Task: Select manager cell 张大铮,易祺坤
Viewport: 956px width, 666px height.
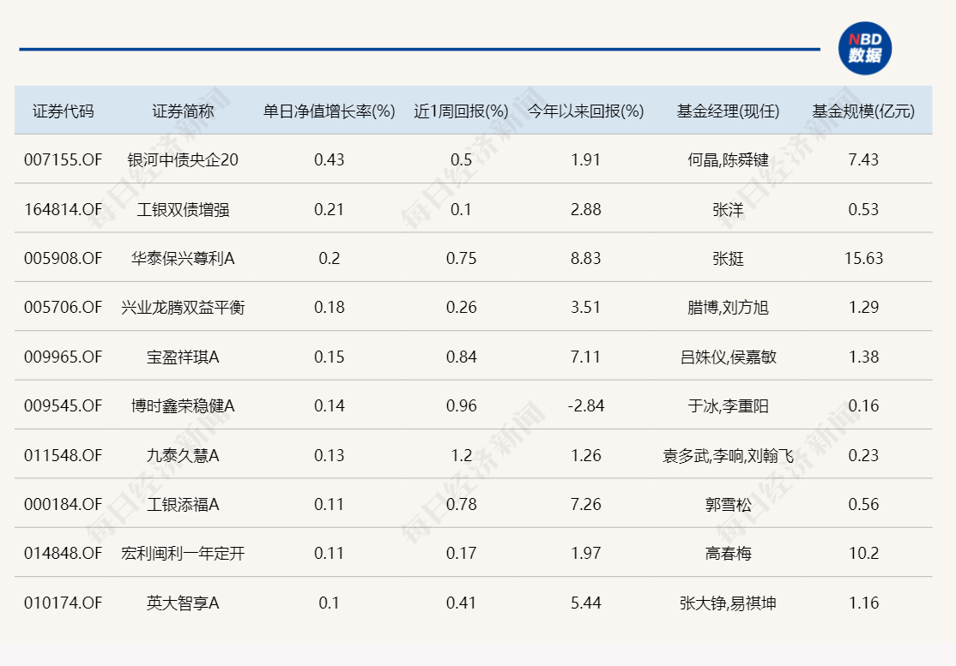Action: coord(728,603)
